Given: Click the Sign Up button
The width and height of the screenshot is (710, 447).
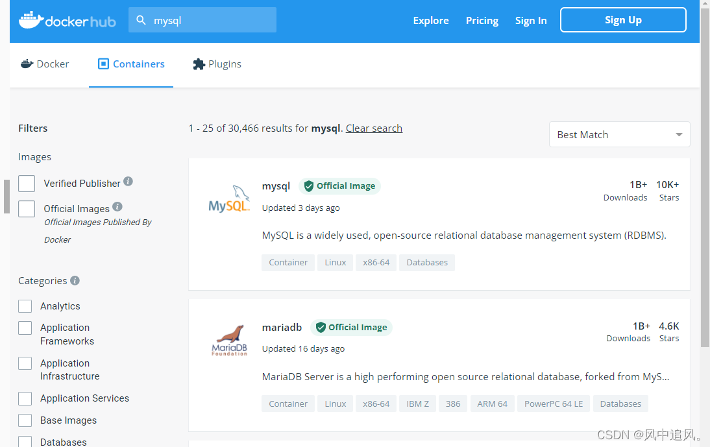Looking at the screenshot, I should [x=623, y=20].
